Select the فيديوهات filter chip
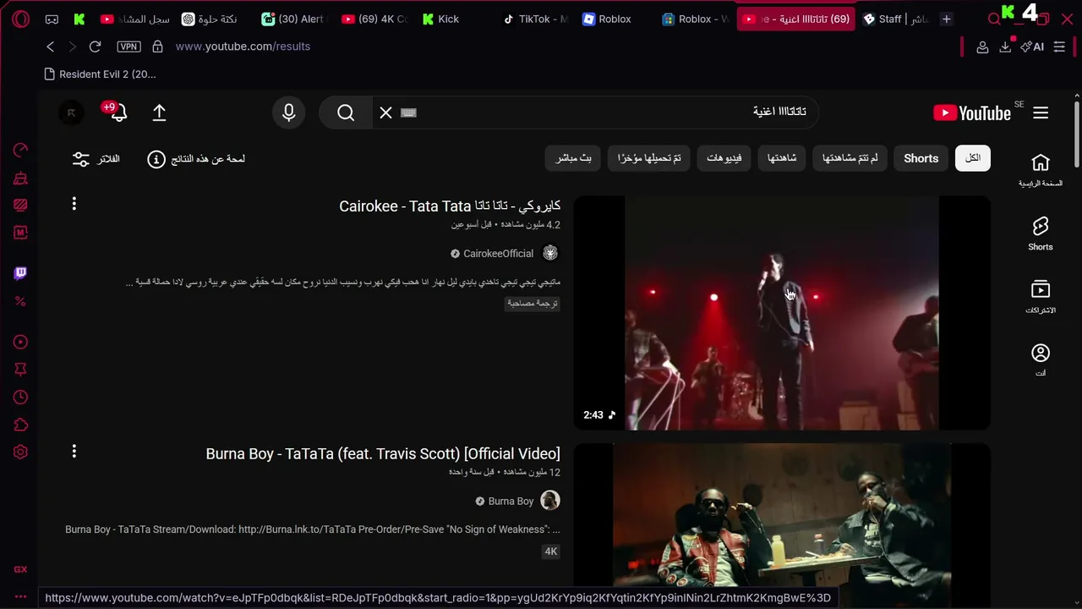Viewport: 1082px width, 609px height. pyautogui.click(x=724, y=158)
